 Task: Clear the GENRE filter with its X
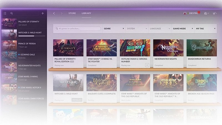coord(123,29)
